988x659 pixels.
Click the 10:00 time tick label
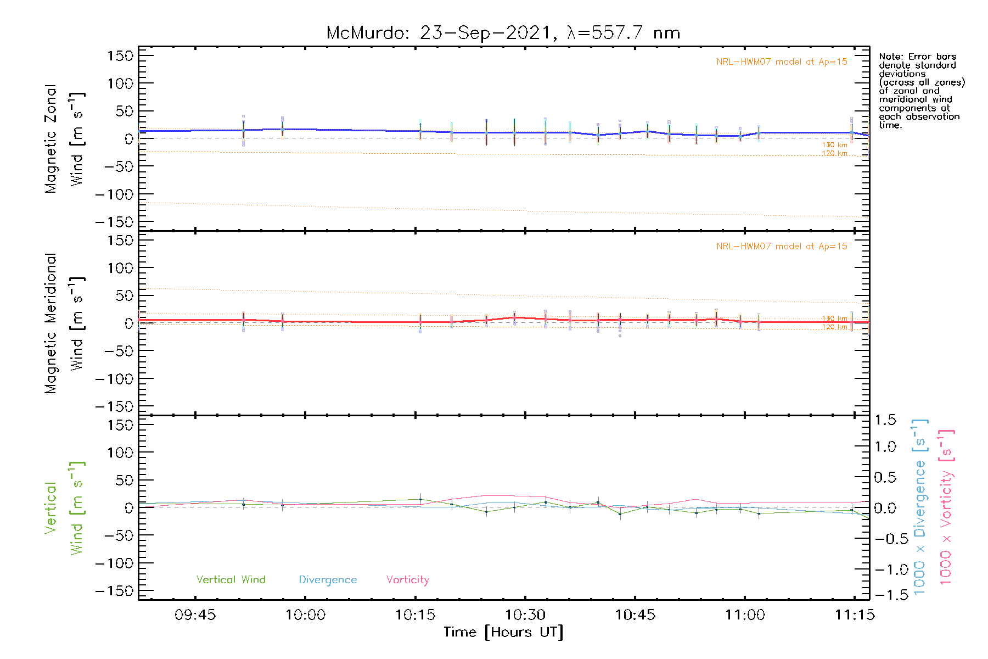coord(305,615)
